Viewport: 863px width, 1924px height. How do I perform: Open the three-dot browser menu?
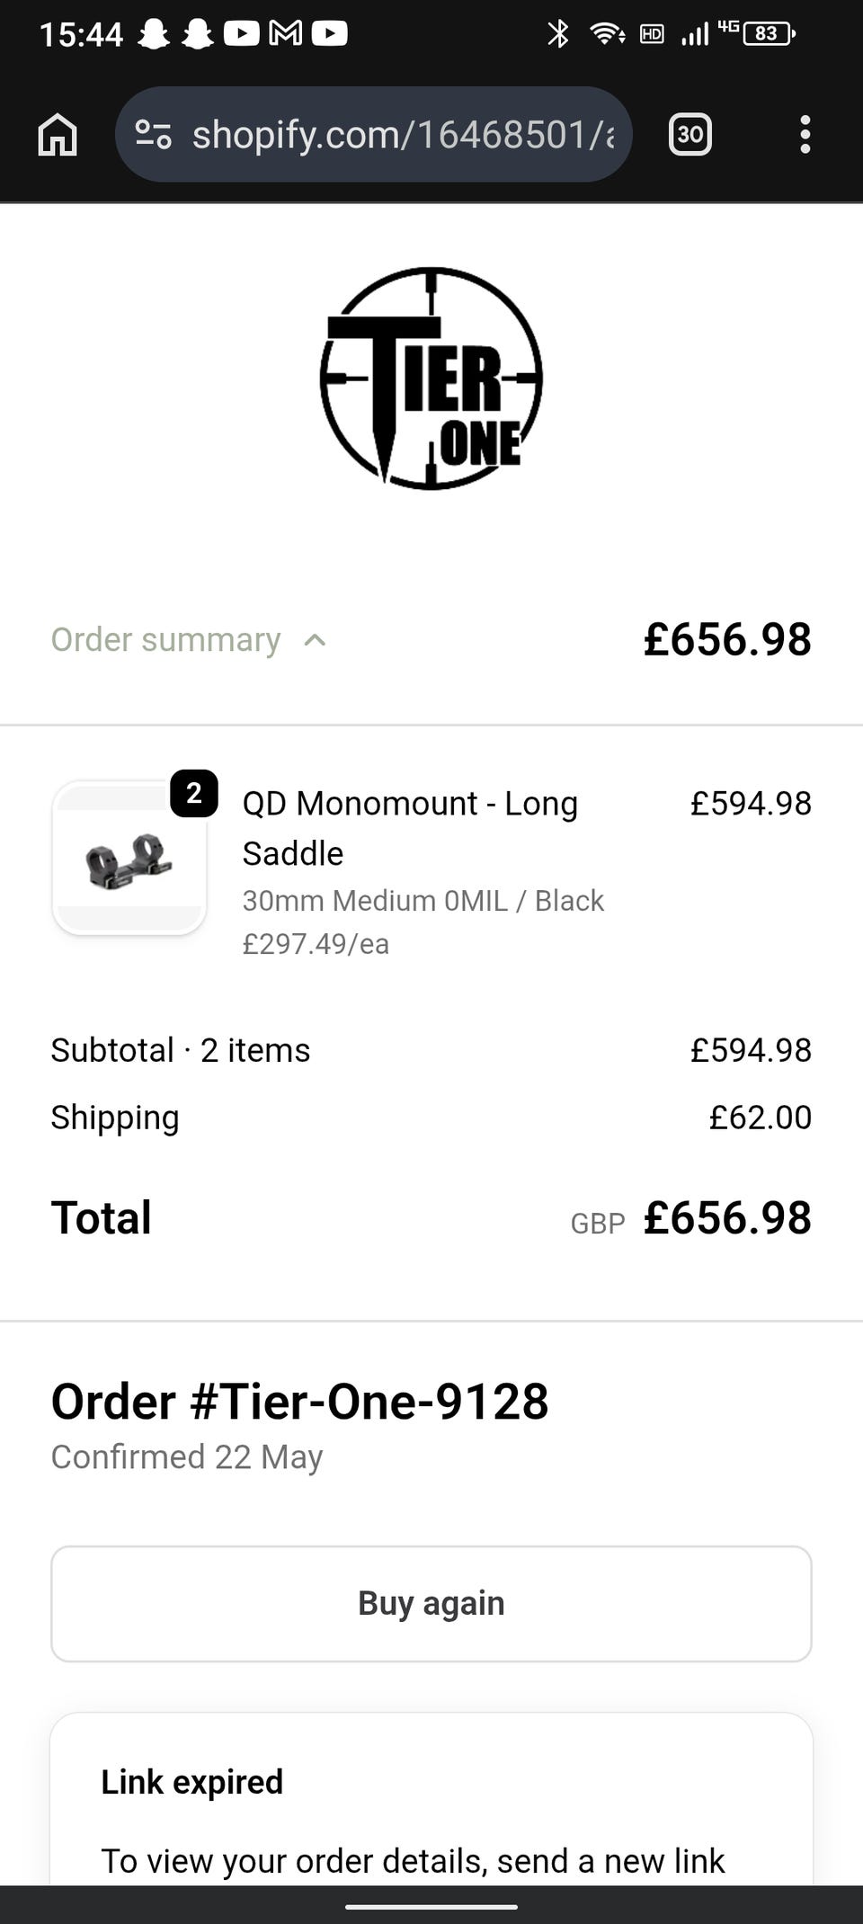coord(805,135)
